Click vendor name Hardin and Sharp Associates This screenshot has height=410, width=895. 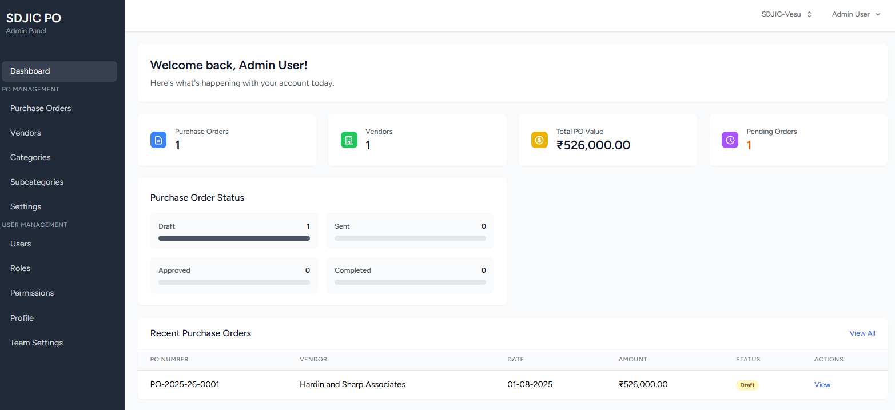point(352,384)
